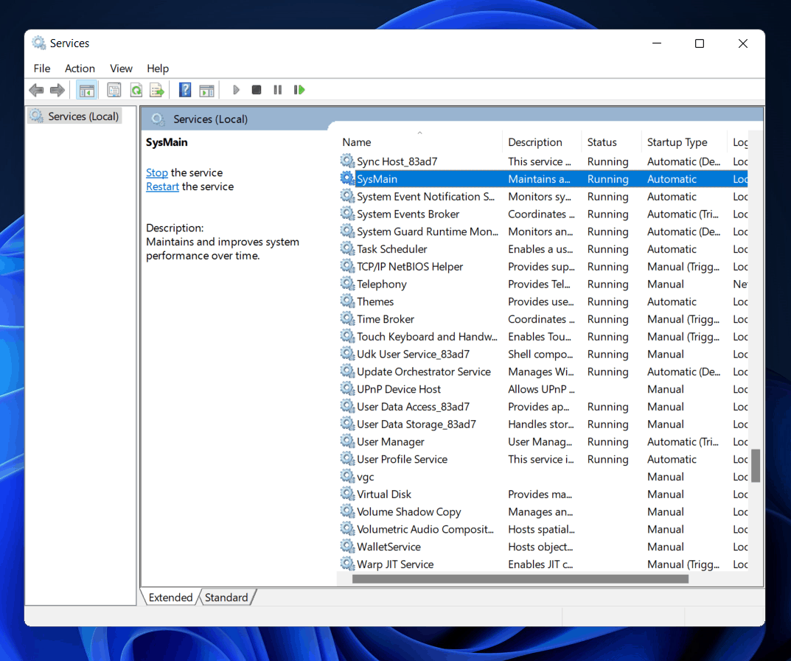Open Properties from the toolbar
The width and height of the screenshot is (791, 661).
click(x=114, y=90)
